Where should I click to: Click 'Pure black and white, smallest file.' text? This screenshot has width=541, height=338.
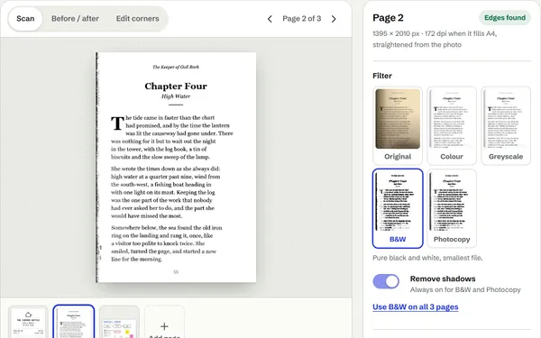click(x=427, y=258)
